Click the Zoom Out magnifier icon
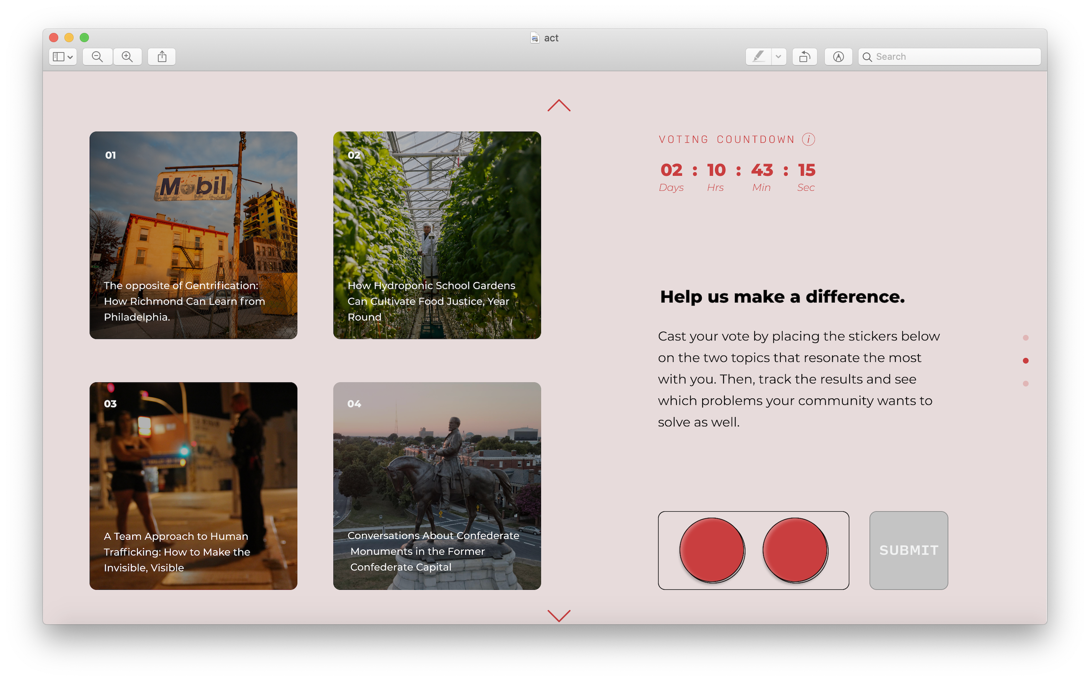1090x681 pixels. coord(97,57)
